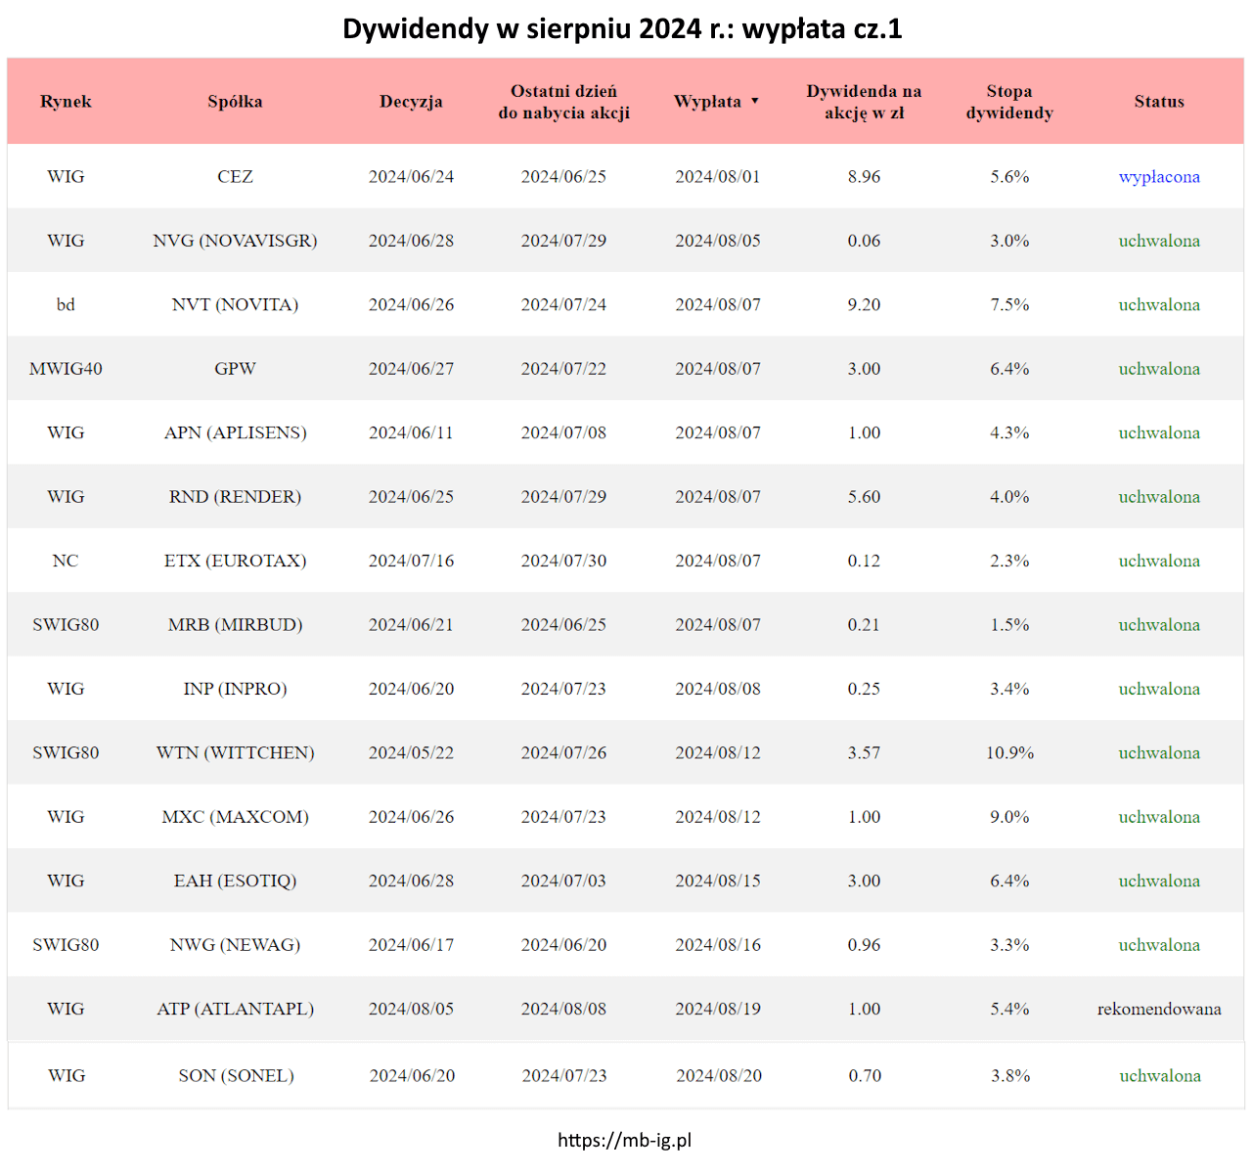Select the ETX (EUROTAX) company cell
The width and height of the screenshot is (1252, 1174).
(x=235, y=561)
